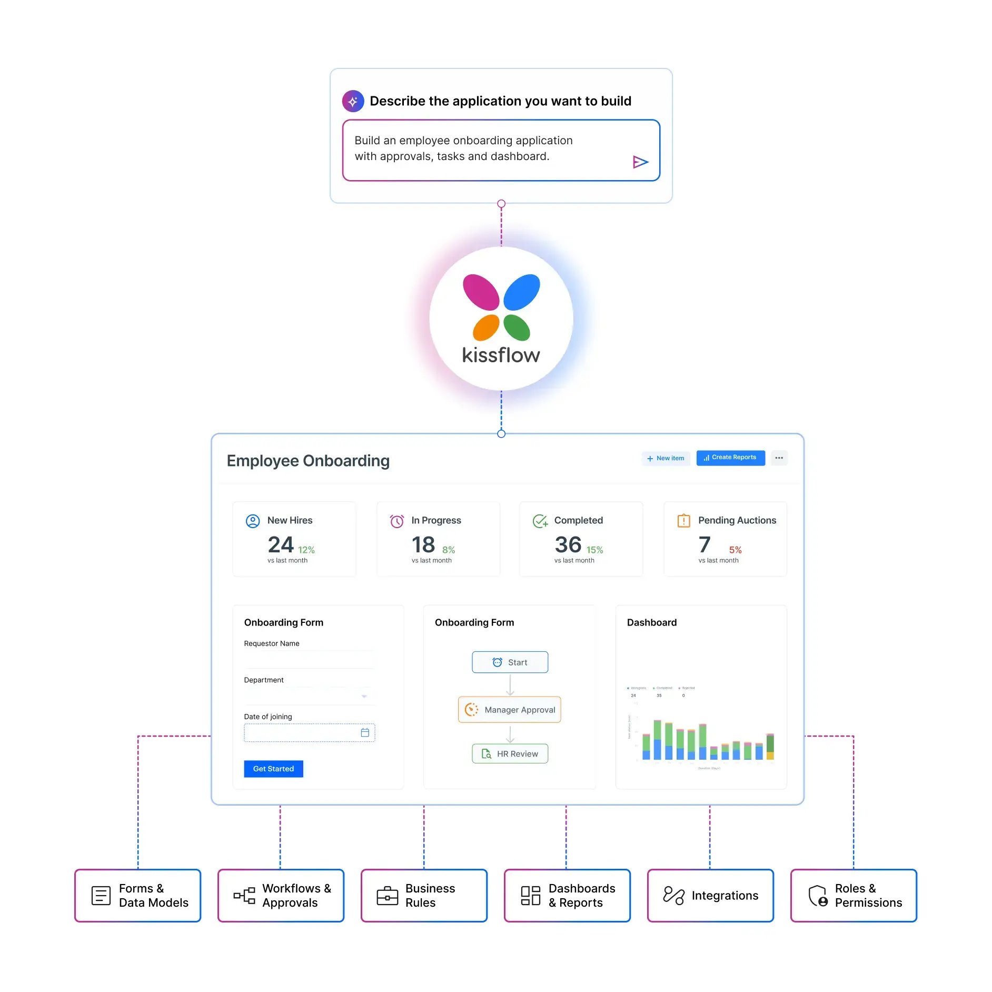This screenshot has width=992, height=992.
Task: Click the Pending Auctions value 7
Action: 705,545
